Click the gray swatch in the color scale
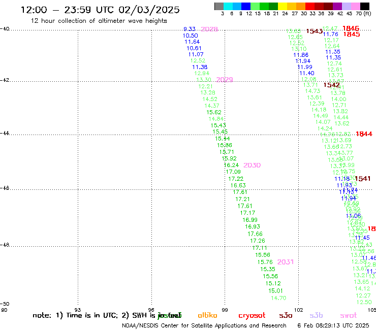The height and width of the screenshot is (330, 376). [x=219, y=6]
